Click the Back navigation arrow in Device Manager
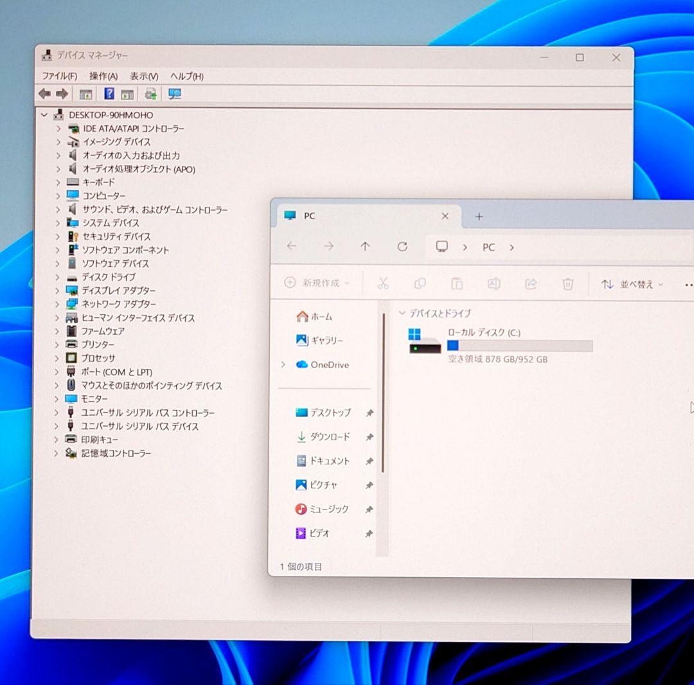The image size is (694, 685). coord(44,94)
